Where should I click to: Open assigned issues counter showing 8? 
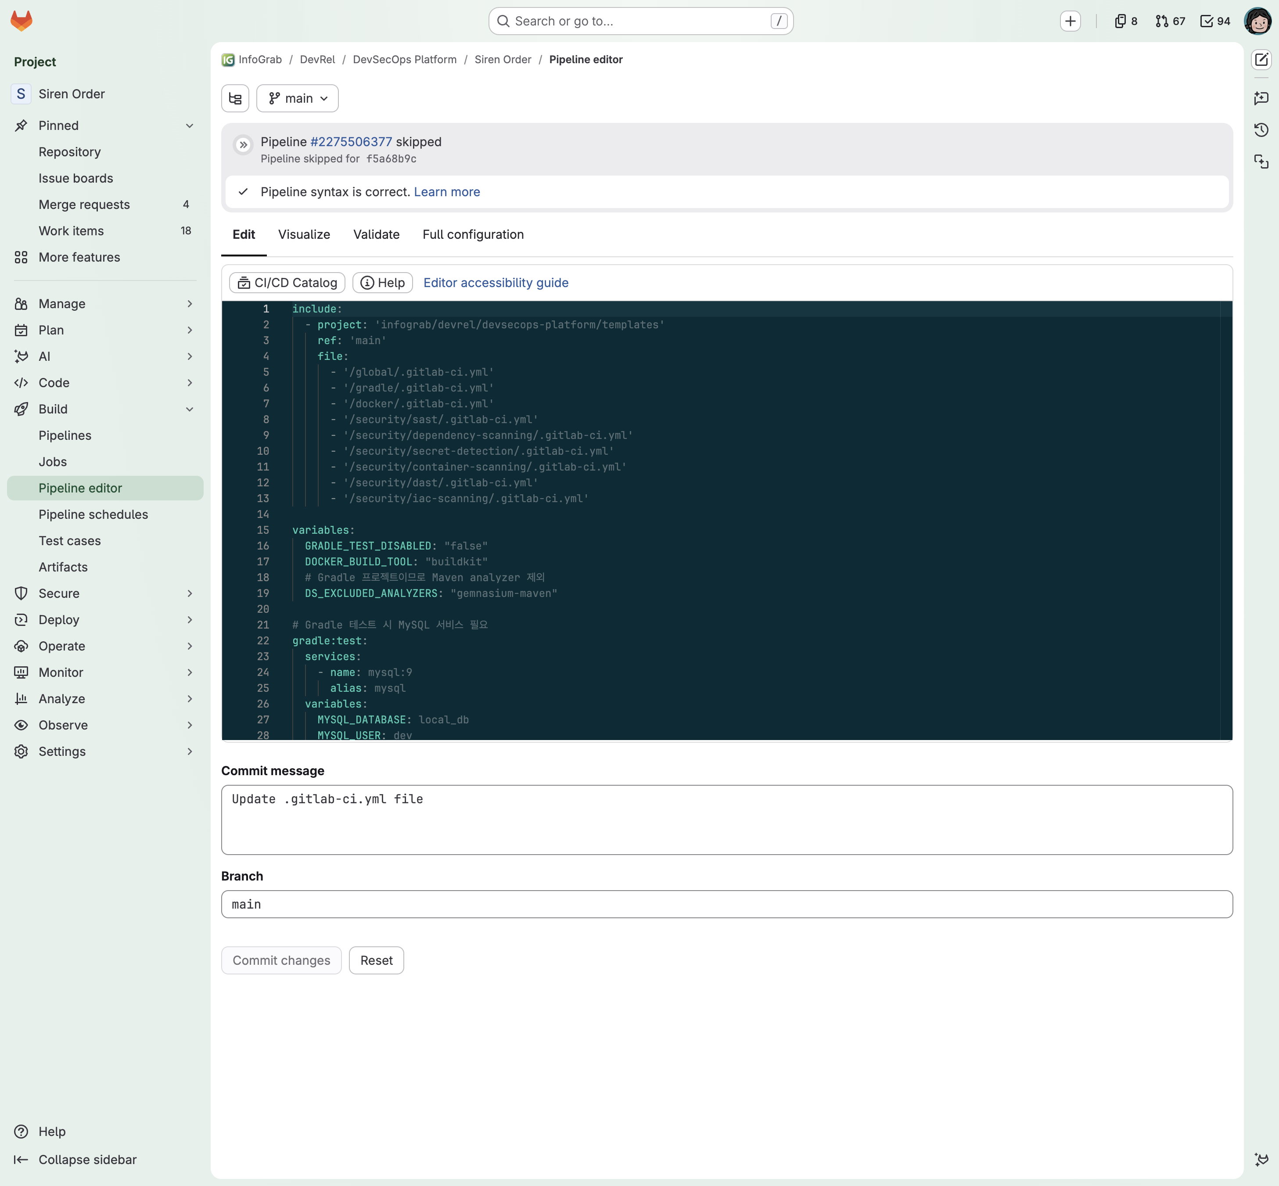pyautogui.click(x=1126, y=21)
